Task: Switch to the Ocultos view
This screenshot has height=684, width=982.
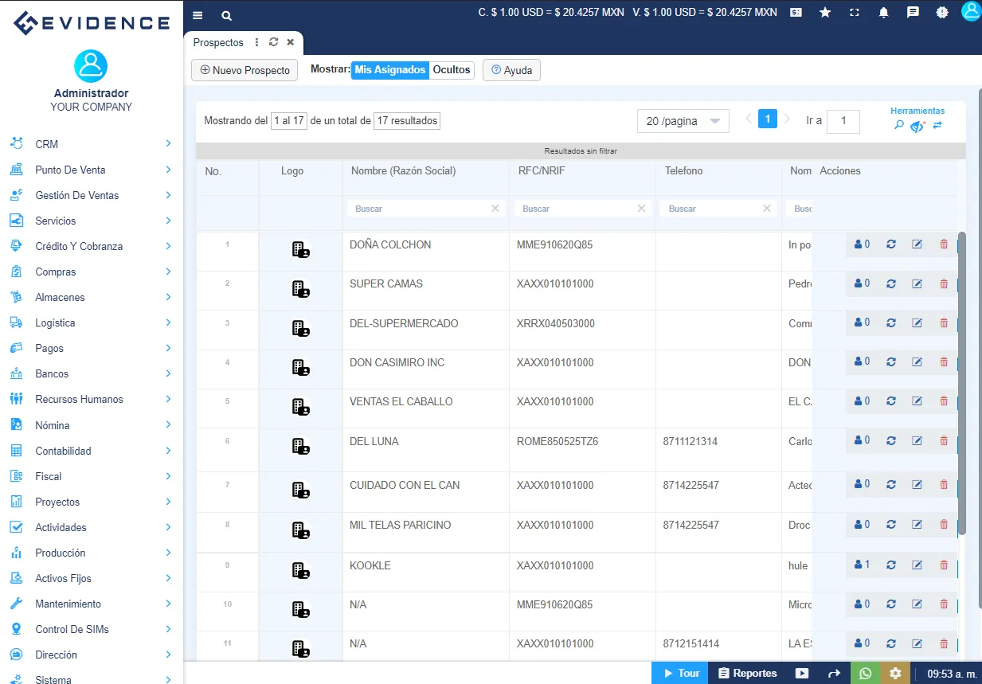Action: [x=452, y=70]
